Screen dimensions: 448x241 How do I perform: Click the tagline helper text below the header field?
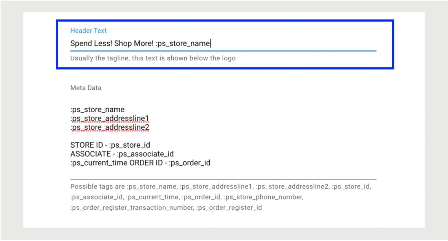tap(153, 58)
